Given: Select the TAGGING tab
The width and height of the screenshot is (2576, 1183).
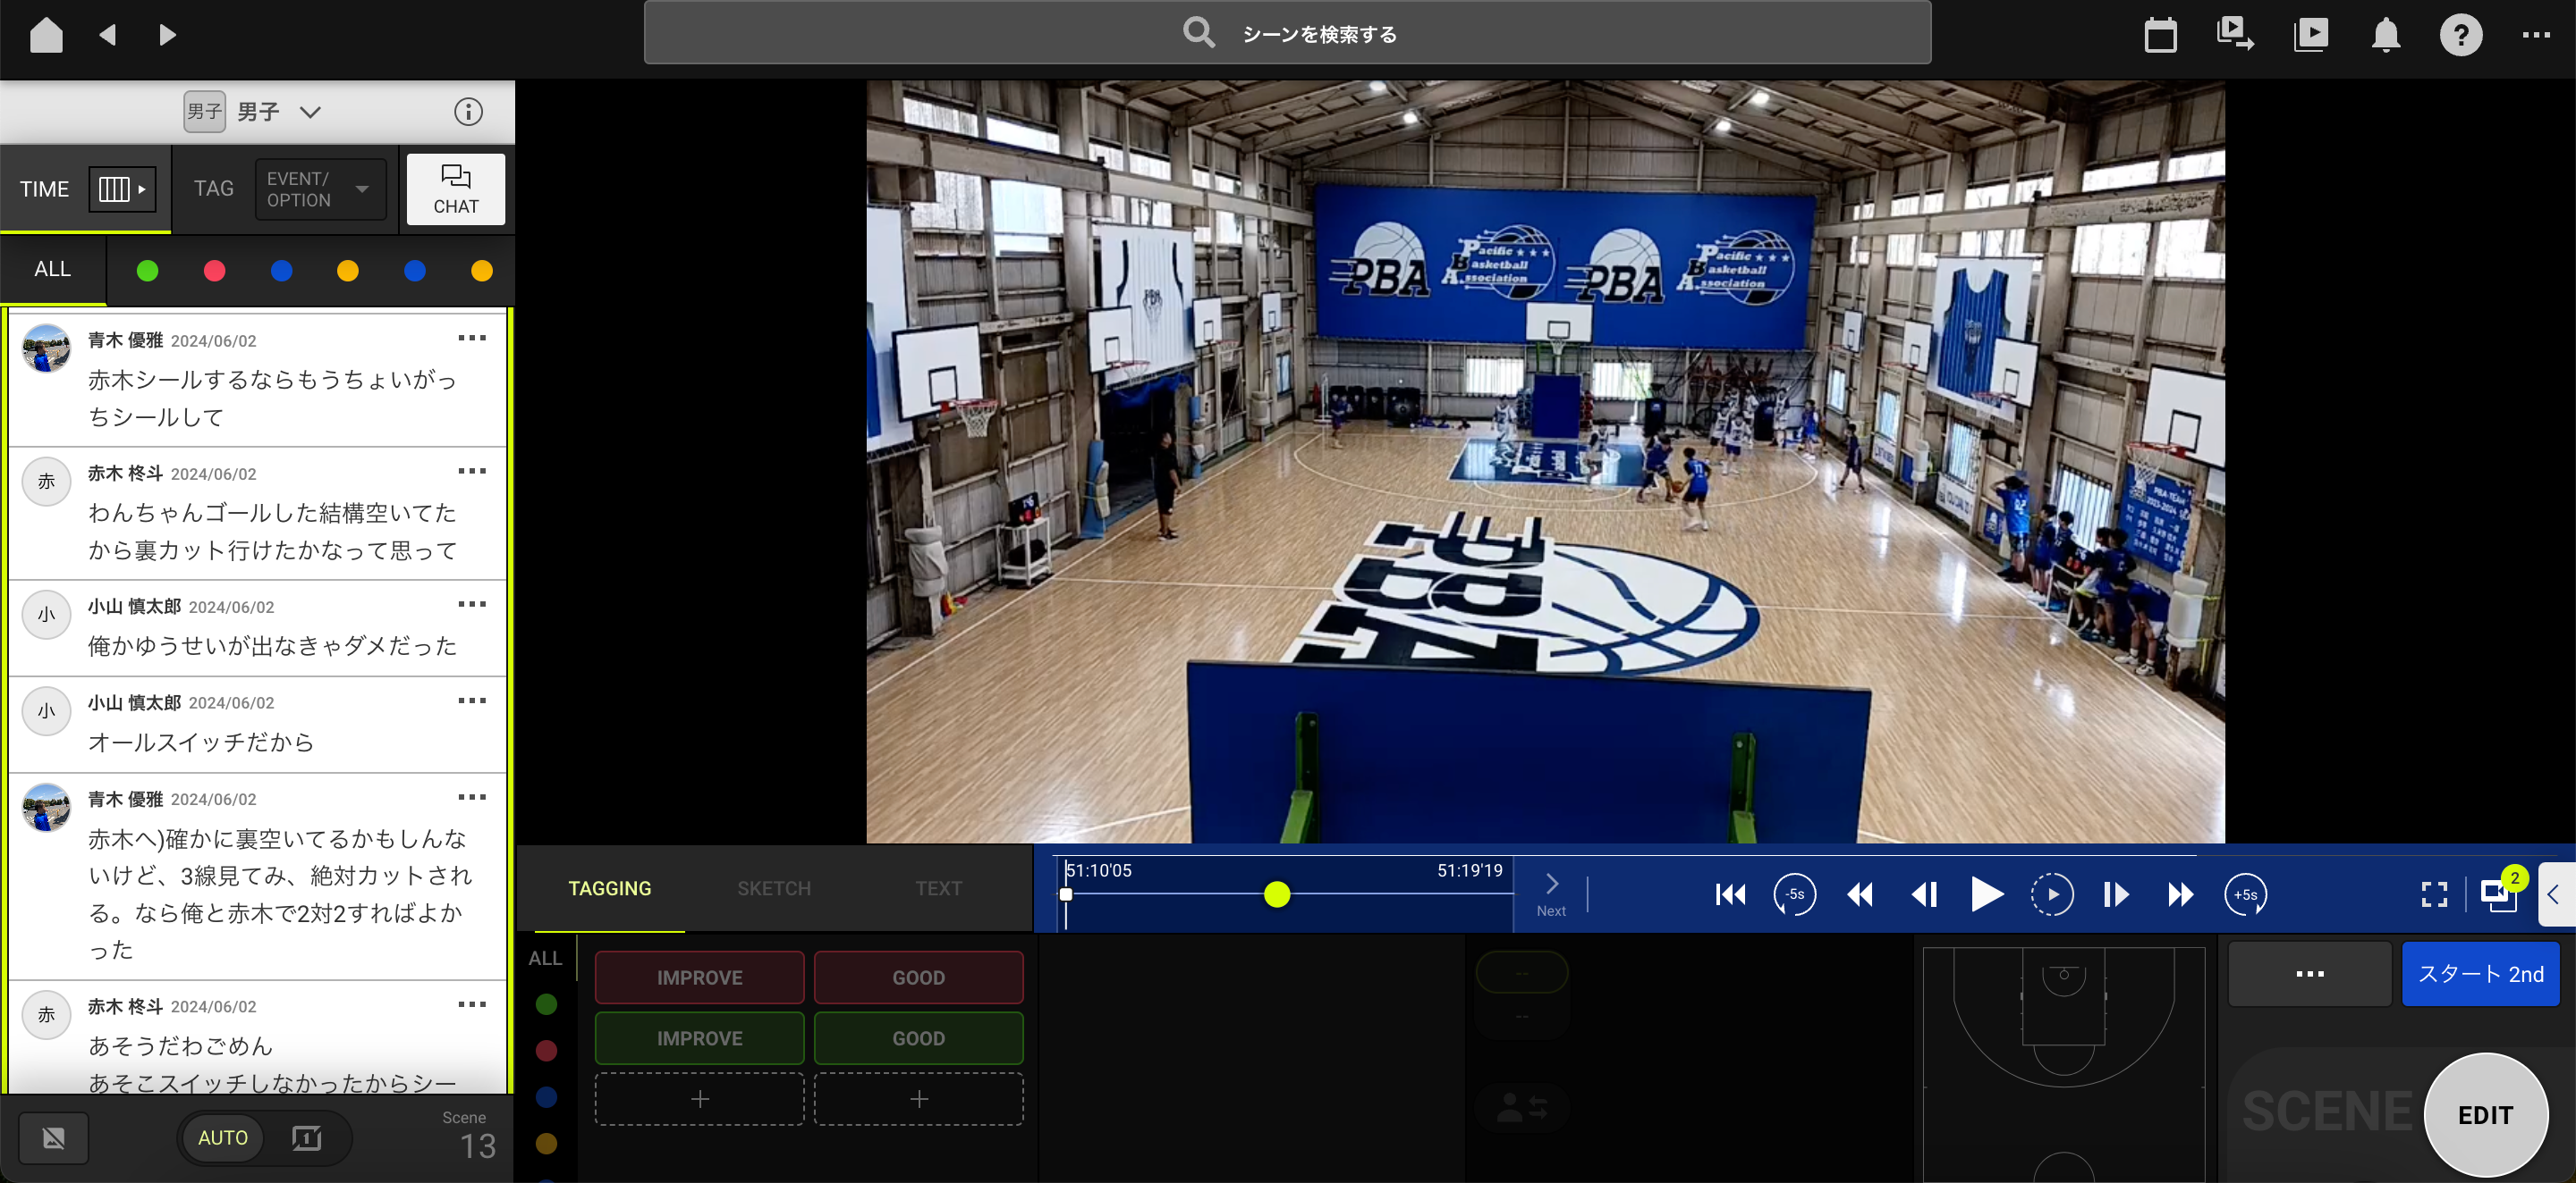Looking at the screenshot, I should (609, 887).
